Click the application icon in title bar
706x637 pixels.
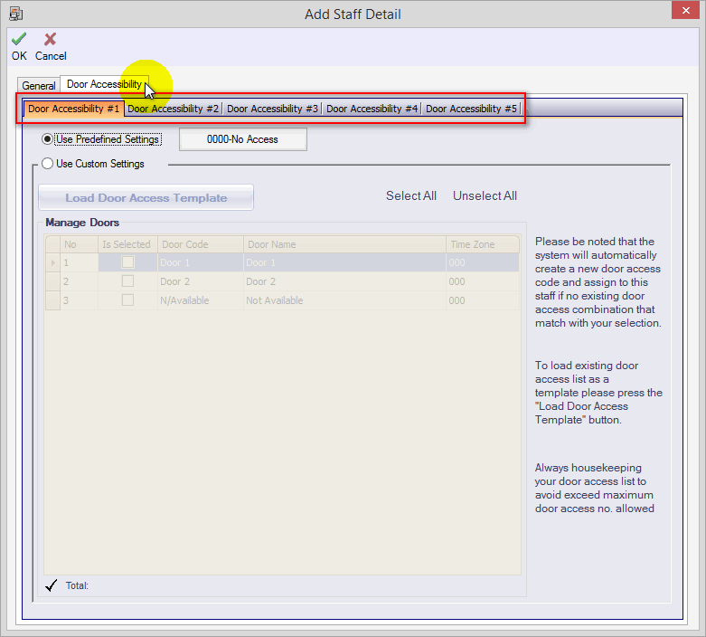tap(15, 14)
